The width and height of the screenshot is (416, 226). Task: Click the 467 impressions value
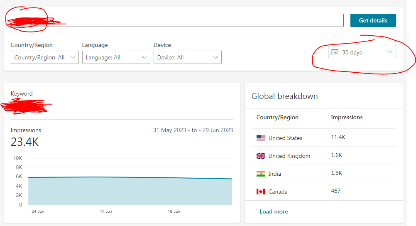(x=335, y=191)
